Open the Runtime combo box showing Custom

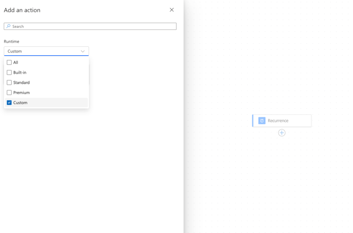(x=42, y=51)
